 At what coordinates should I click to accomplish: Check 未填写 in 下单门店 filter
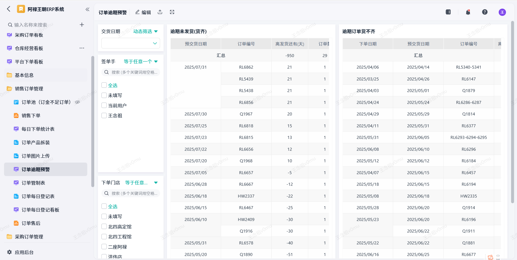104,216
